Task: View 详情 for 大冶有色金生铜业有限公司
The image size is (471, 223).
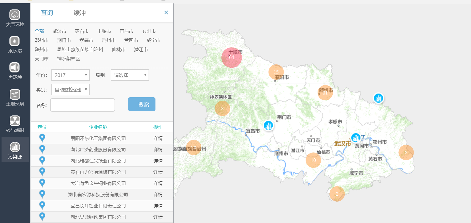Action: 158,183
